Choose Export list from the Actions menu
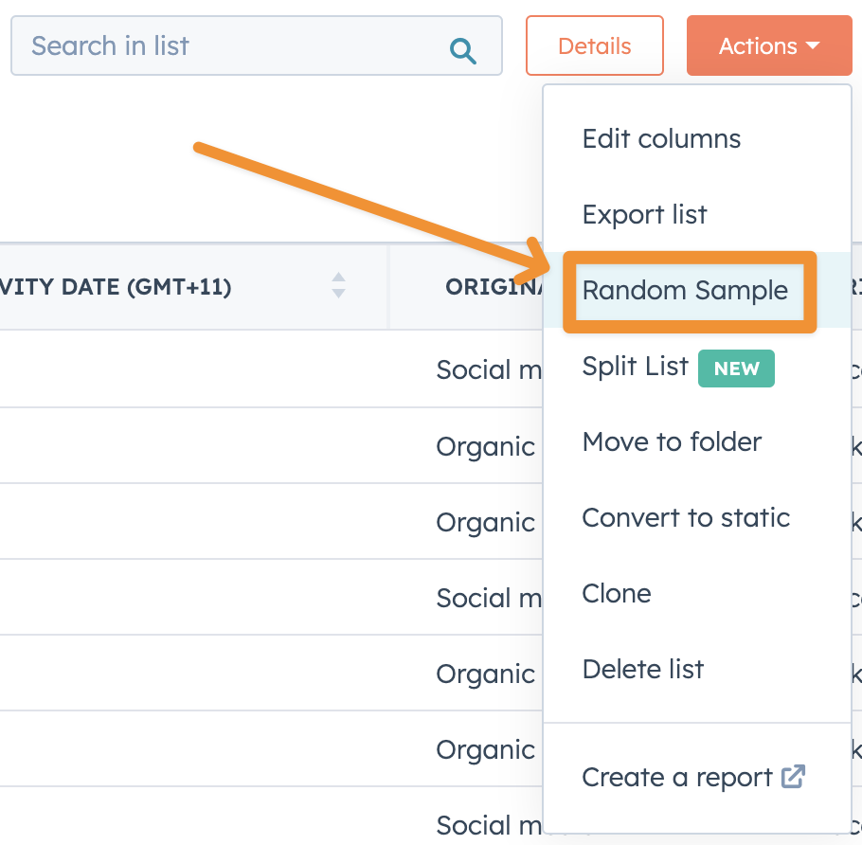 pyautogui.click(x=644, y=215)
